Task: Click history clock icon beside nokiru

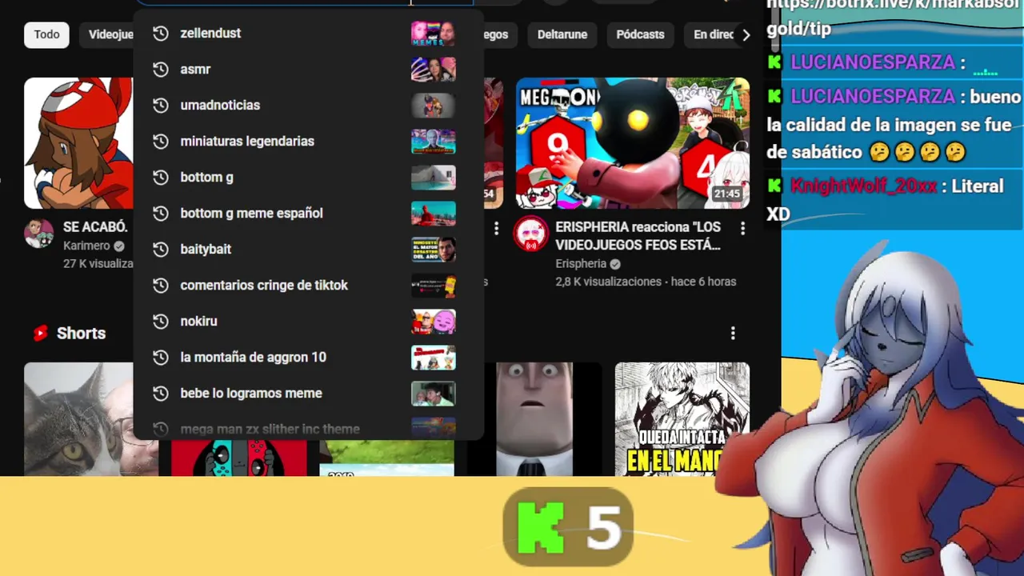Action: tap(161, 321)
